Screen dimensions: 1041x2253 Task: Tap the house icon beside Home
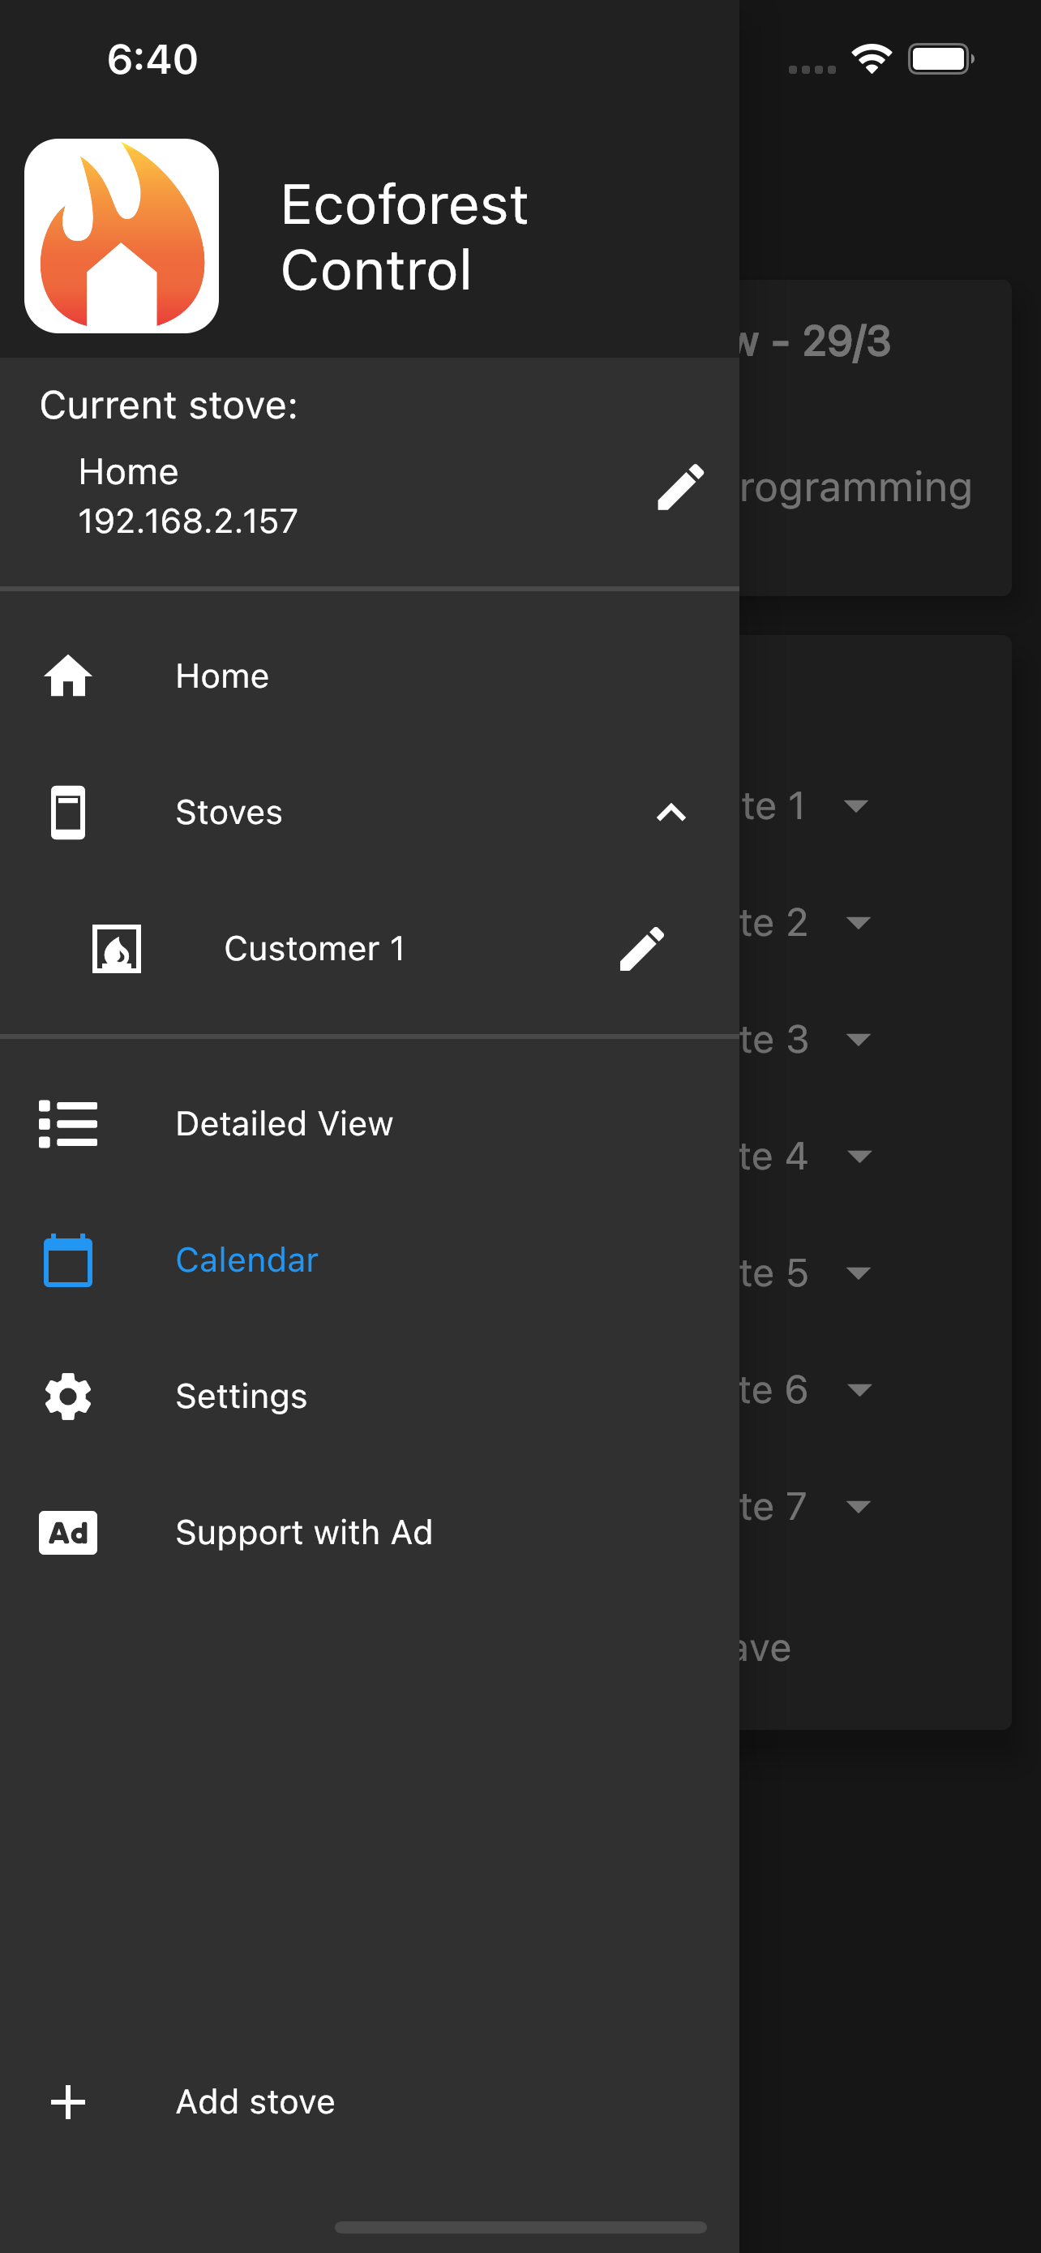click(68, 676)
